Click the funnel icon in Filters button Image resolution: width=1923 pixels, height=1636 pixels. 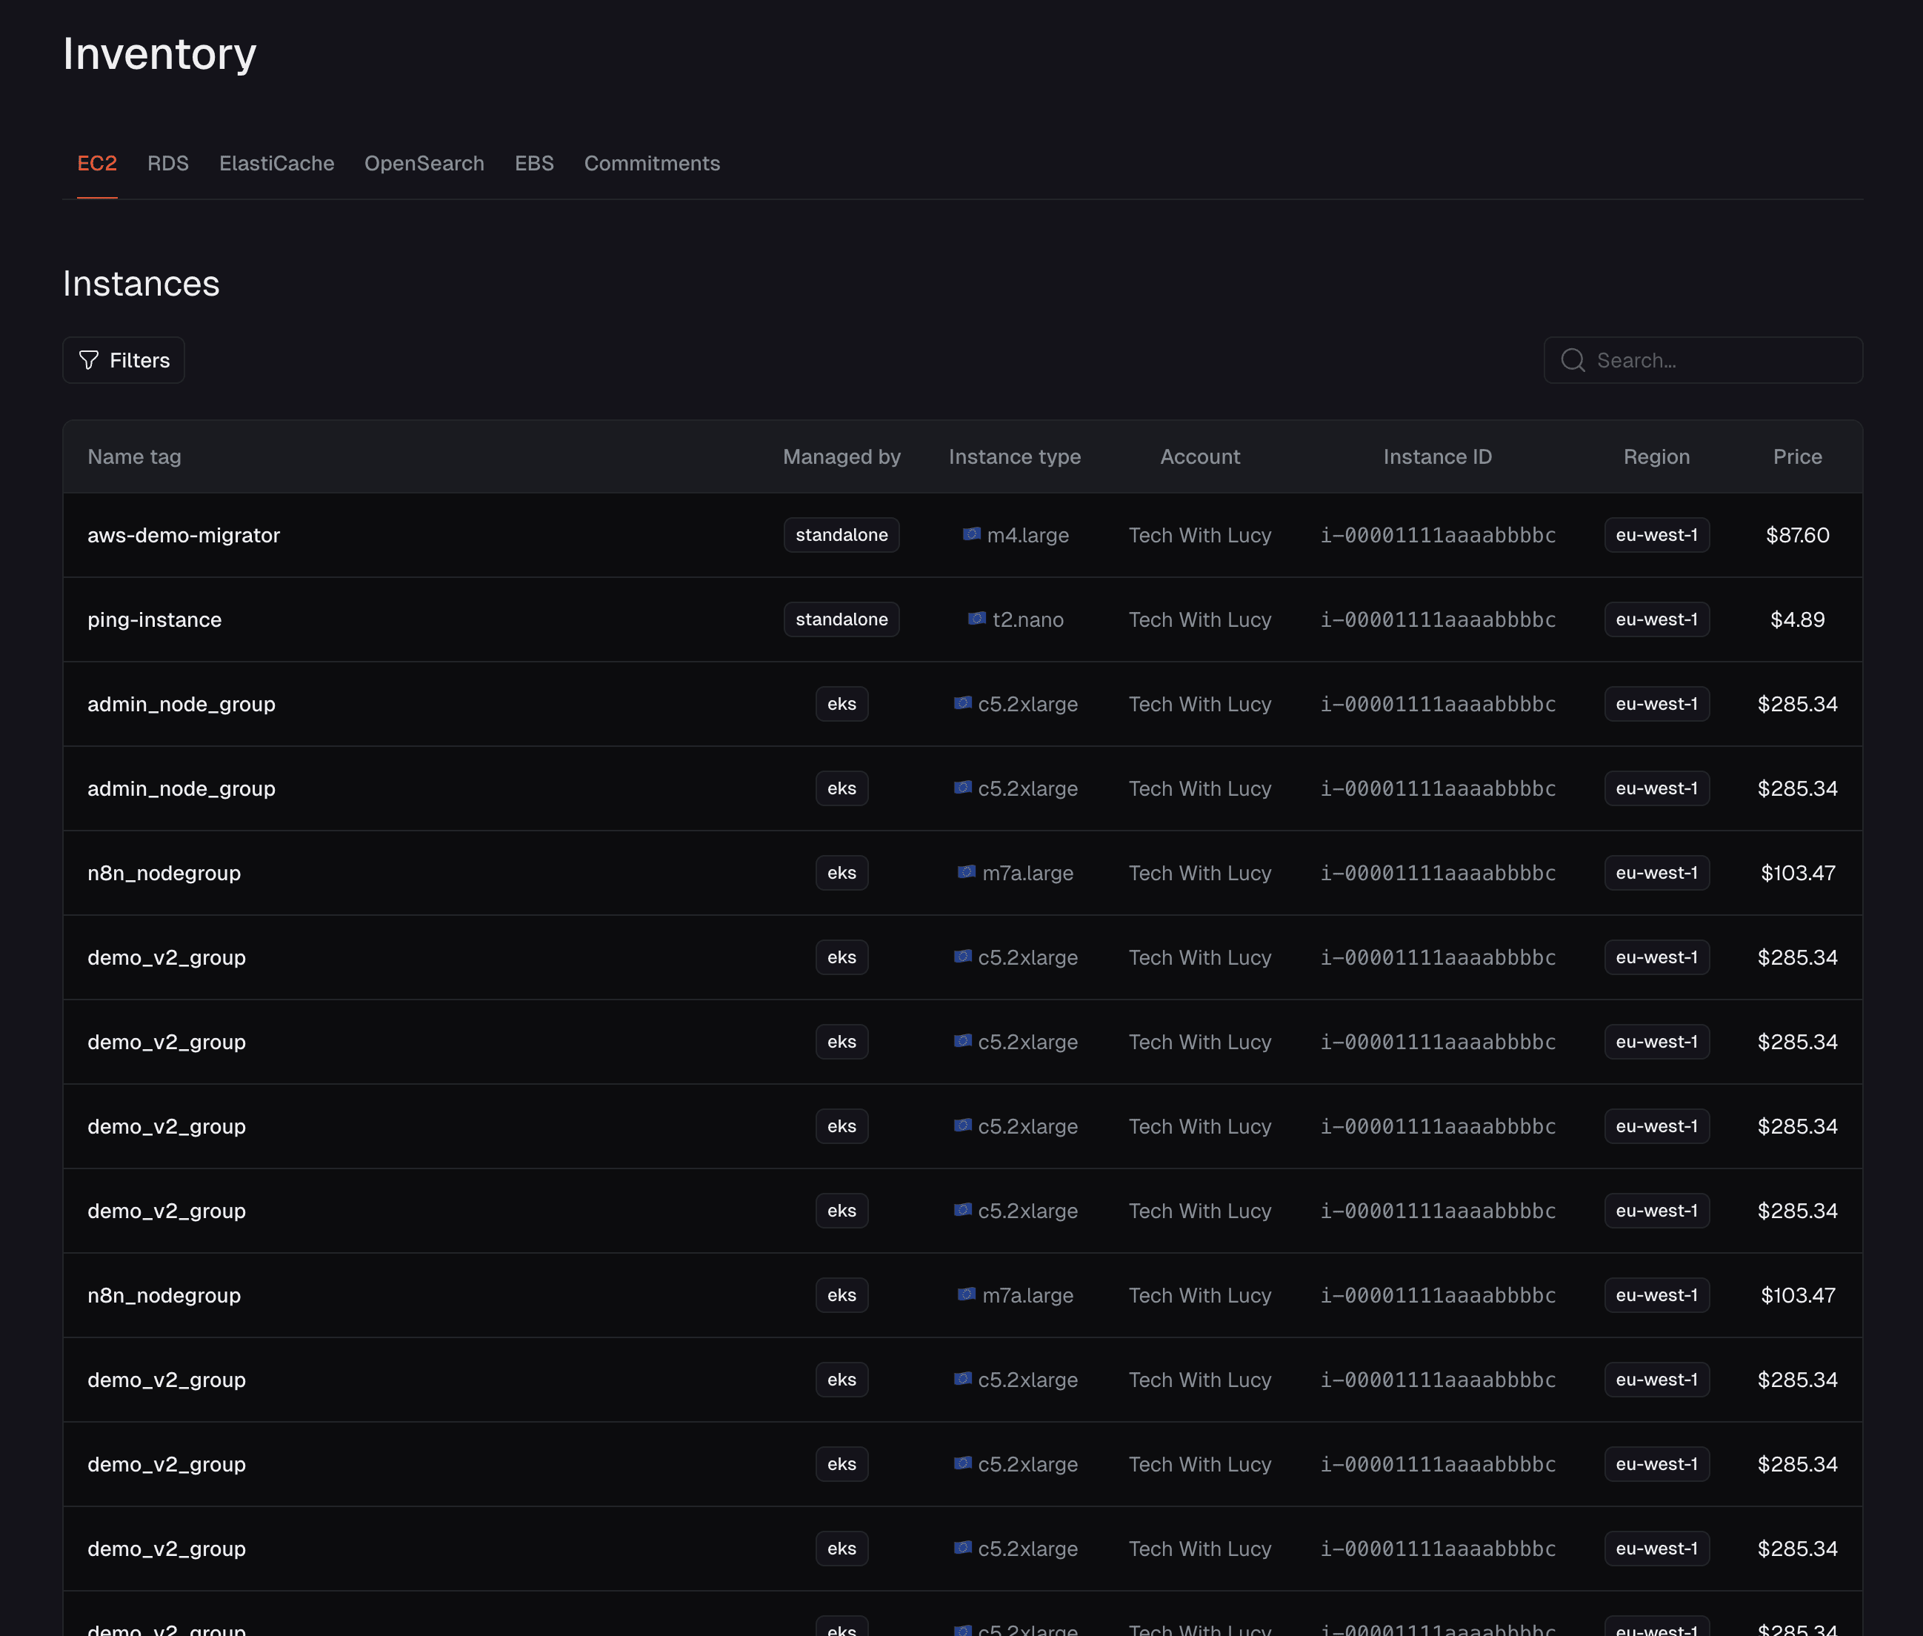(89, 360)
